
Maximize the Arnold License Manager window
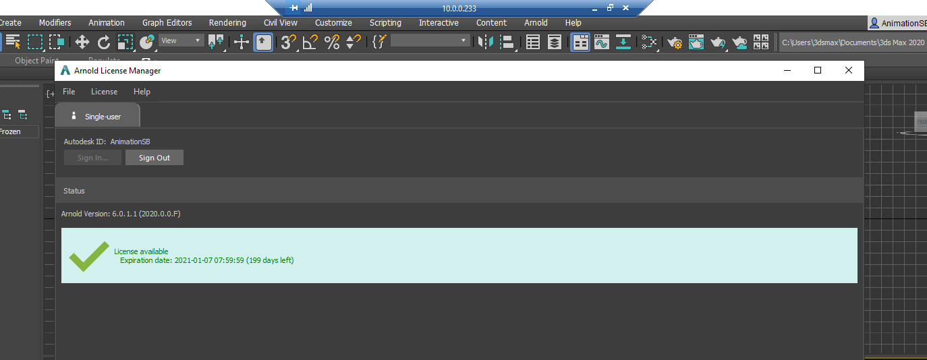click(818, 70)
